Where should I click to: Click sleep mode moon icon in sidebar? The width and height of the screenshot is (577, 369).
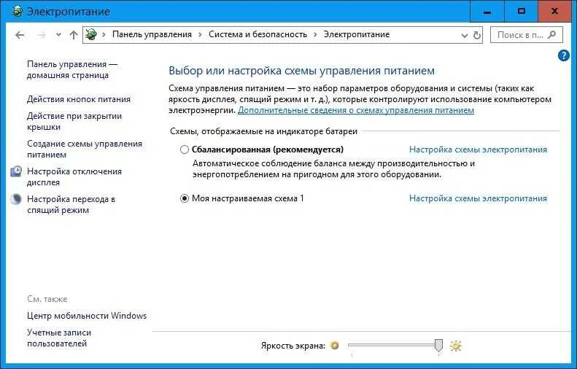[x=16, y=199]
